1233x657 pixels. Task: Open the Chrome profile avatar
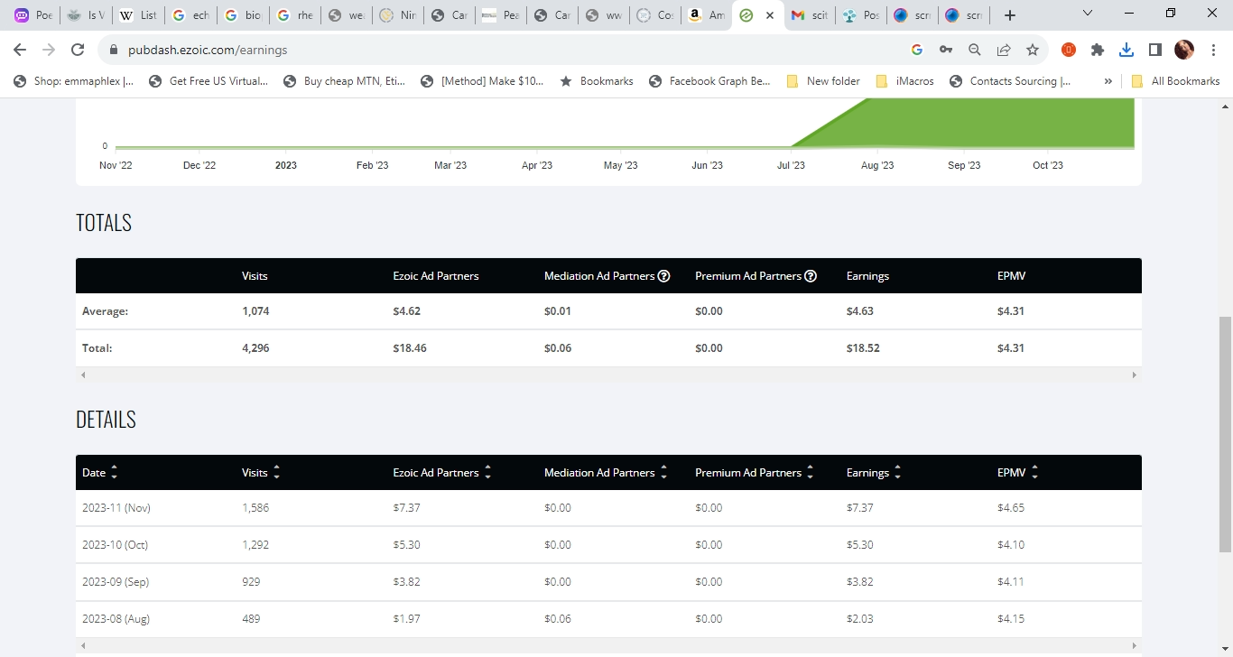[x=1184, y=50]
